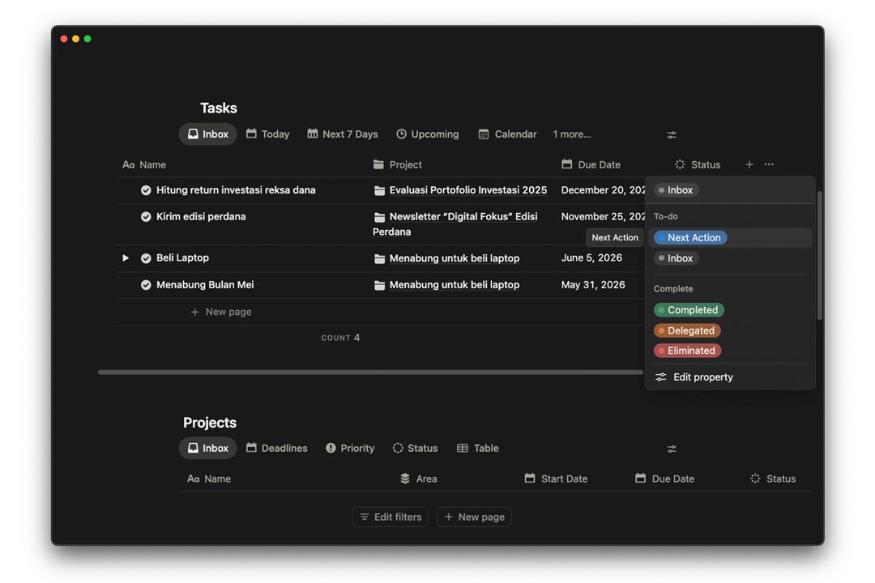Switch to Priority view in Projects
This screenshot has width=875, height=583.
pos(350,449)
